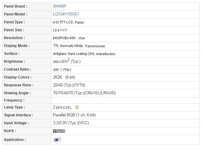The width and height of the screenshot is (202, 150).
Task: Open the LQ104V1DG51 panel model link
Action: pyautogui.click(x=66, y=14)
